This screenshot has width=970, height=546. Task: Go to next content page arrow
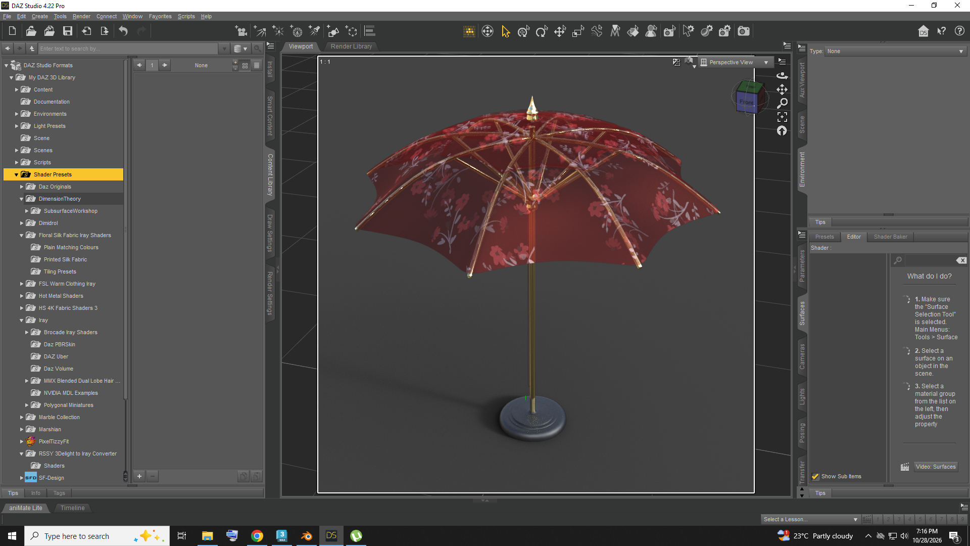click(x=165, y=65)
